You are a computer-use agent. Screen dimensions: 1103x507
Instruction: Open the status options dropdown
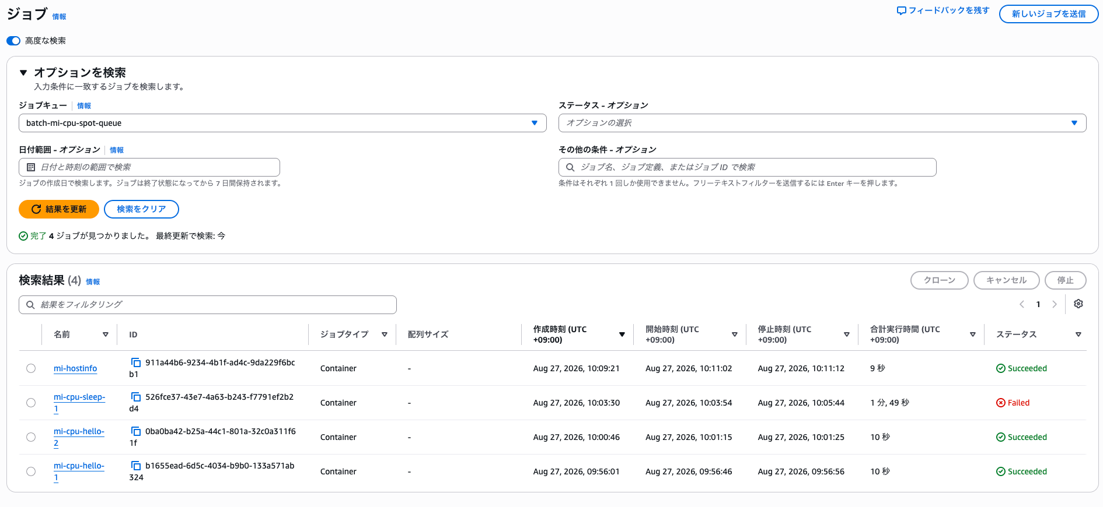tap(822, 123)
